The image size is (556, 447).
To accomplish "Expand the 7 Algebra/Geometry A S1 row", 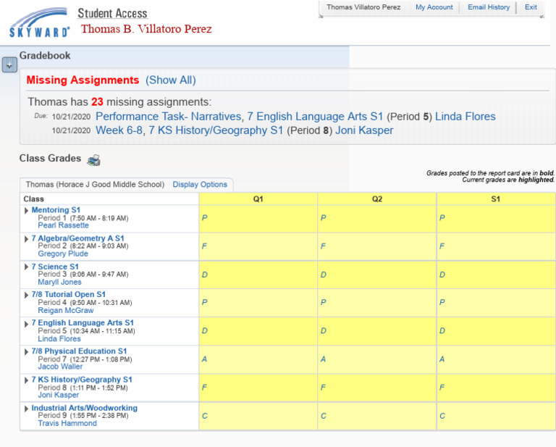I will 26,239.
